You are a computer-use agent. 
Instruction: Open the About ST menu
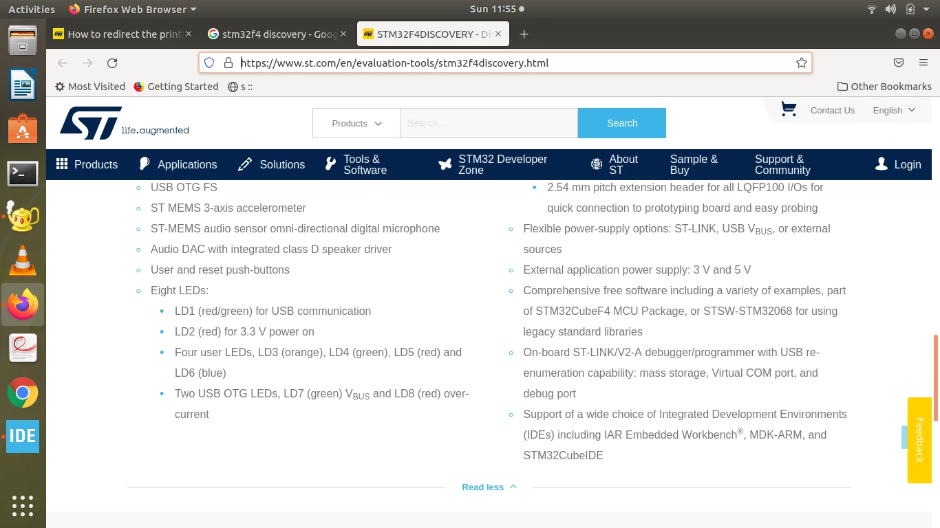[615, 164]
